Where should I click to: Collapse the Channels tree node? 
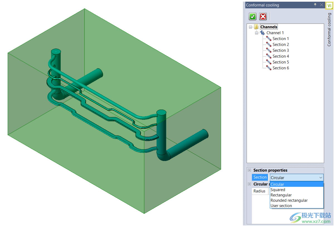pyautogui.click(x=250, y=27)
